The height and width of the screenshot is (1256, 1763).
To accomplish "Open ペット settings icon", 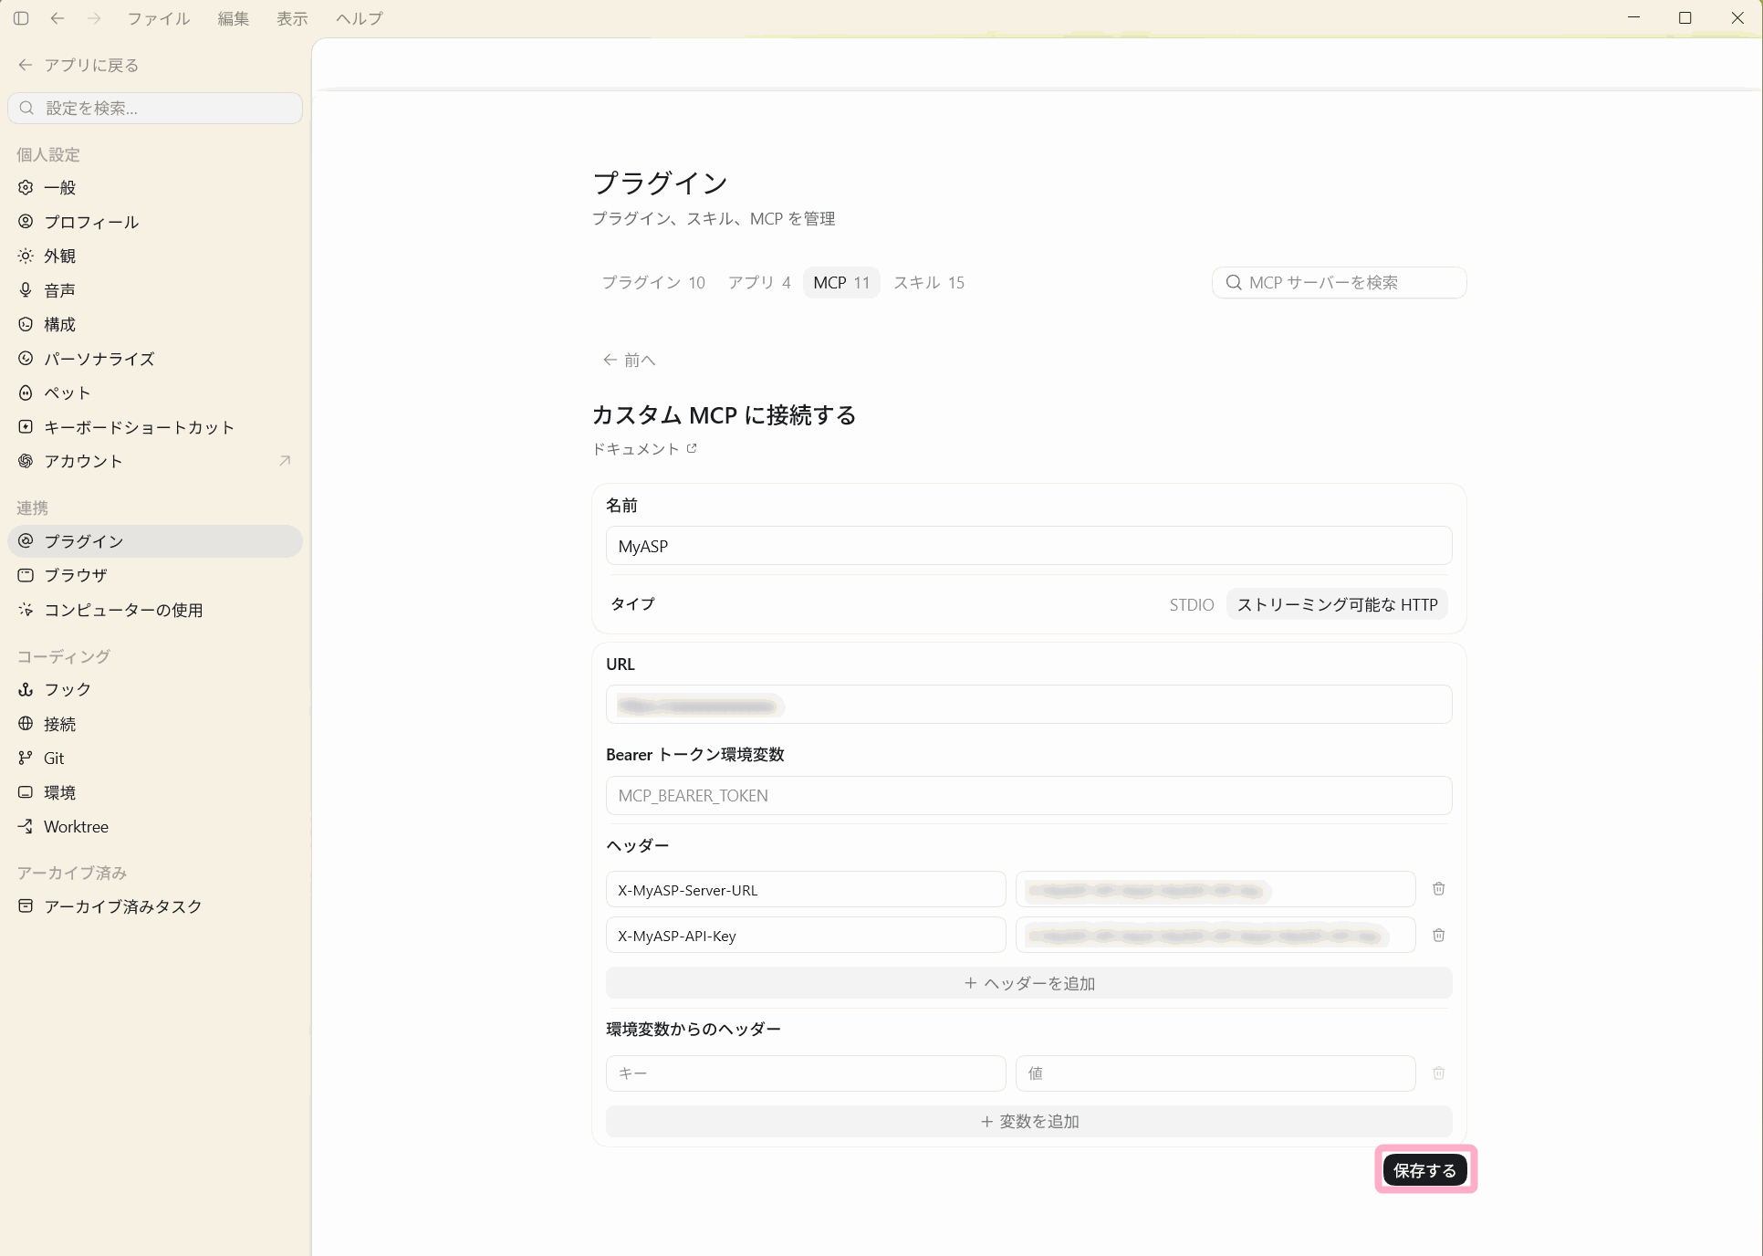I will pos(26,392).
